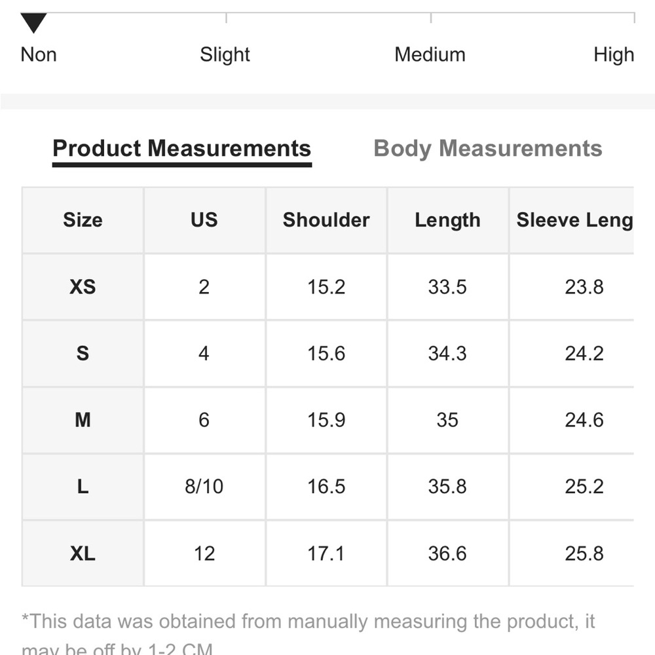Click the Length column header
This screenshot has width=655, height=655.
[x=447, y=220]
